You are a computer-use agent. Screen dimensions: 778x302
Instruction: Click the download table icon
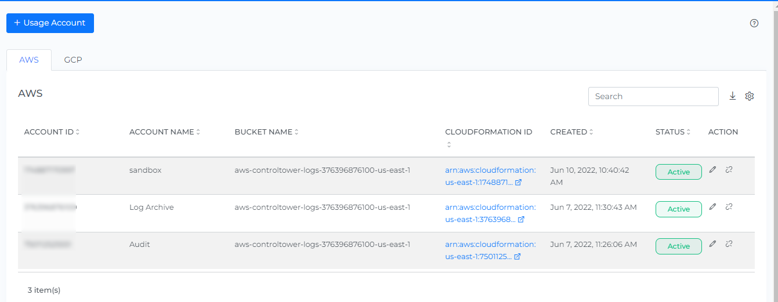(733, 96)
